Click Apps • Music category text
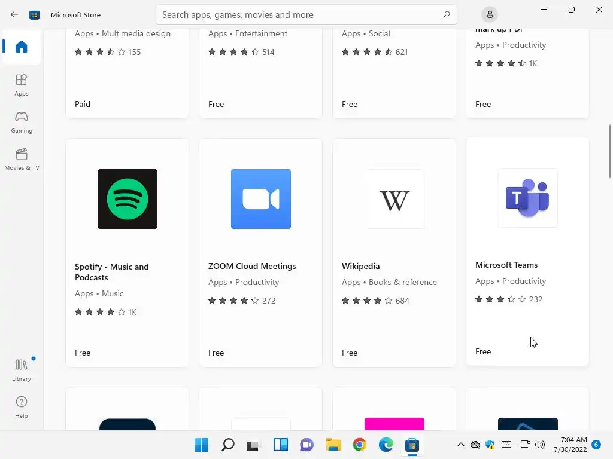 [99, 293]
